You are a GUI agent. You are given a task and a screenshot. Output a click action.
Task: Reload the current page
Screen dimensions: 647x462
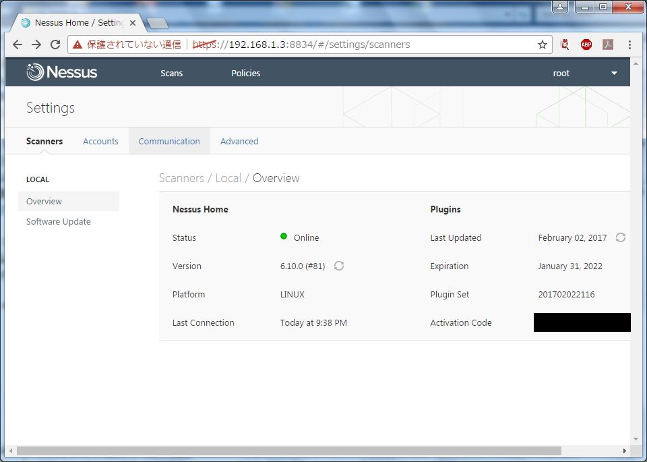click(55, 45)
